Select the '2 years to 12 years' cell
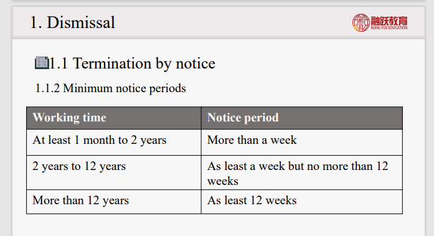The width and height of the screenshot is (434, 236). pyautogui.click(x=114, y=172)
